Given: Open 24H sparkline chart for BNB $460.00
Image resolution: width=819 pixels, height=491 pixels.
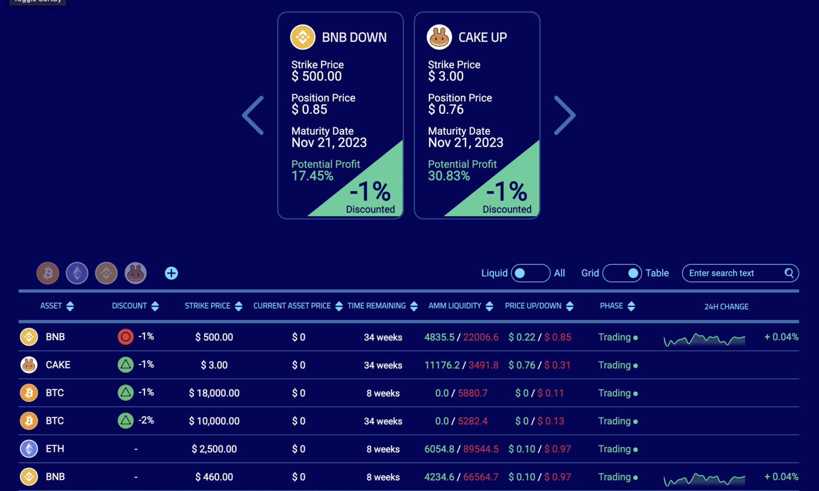Looking at the screenshot, I should point(704,479).
